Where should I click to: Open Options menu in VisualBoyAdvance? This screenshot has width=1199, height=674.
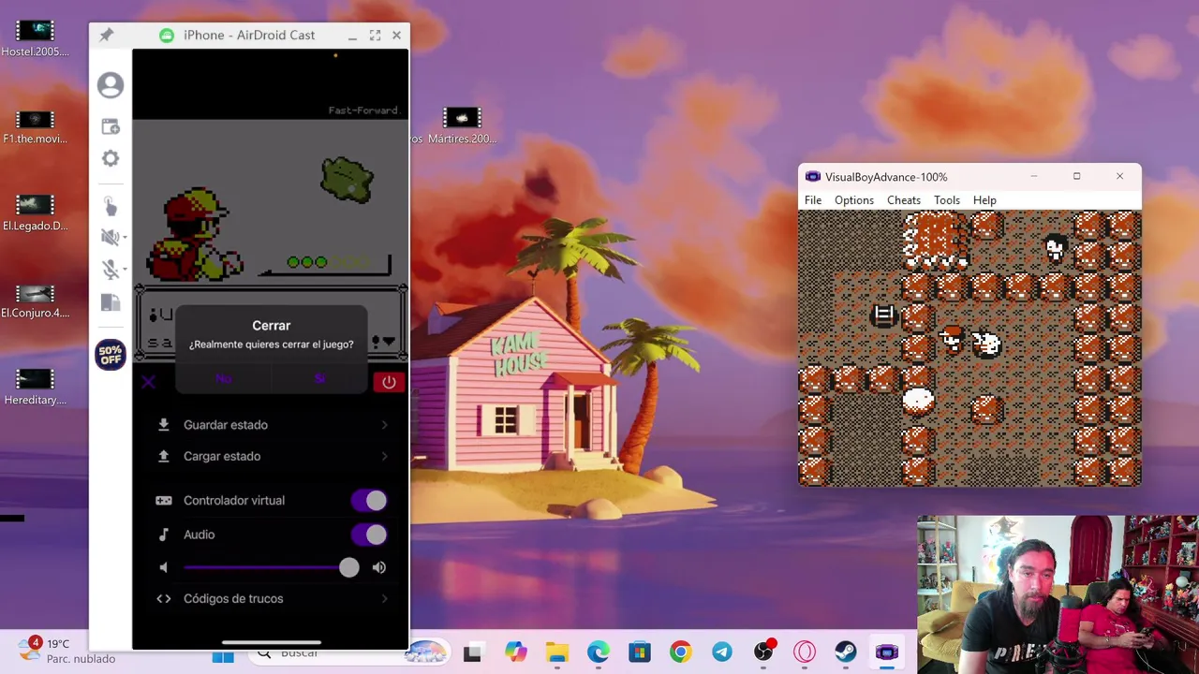pos(854,200)
